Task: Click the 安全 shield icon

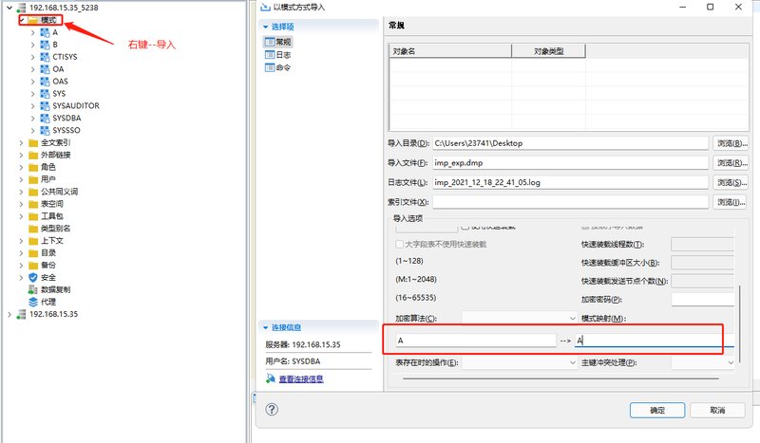Action: click(x=33, y=277)
